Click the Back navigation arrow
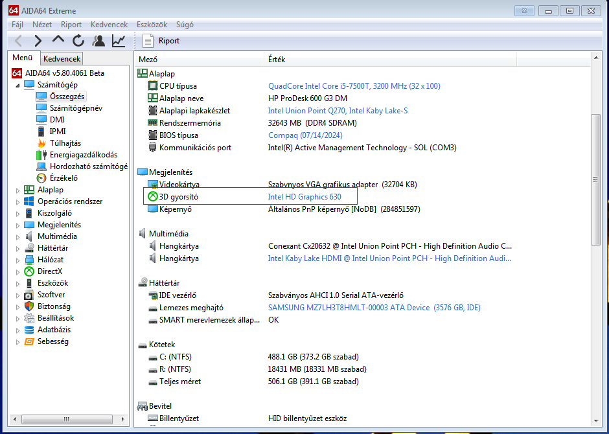 18,41
